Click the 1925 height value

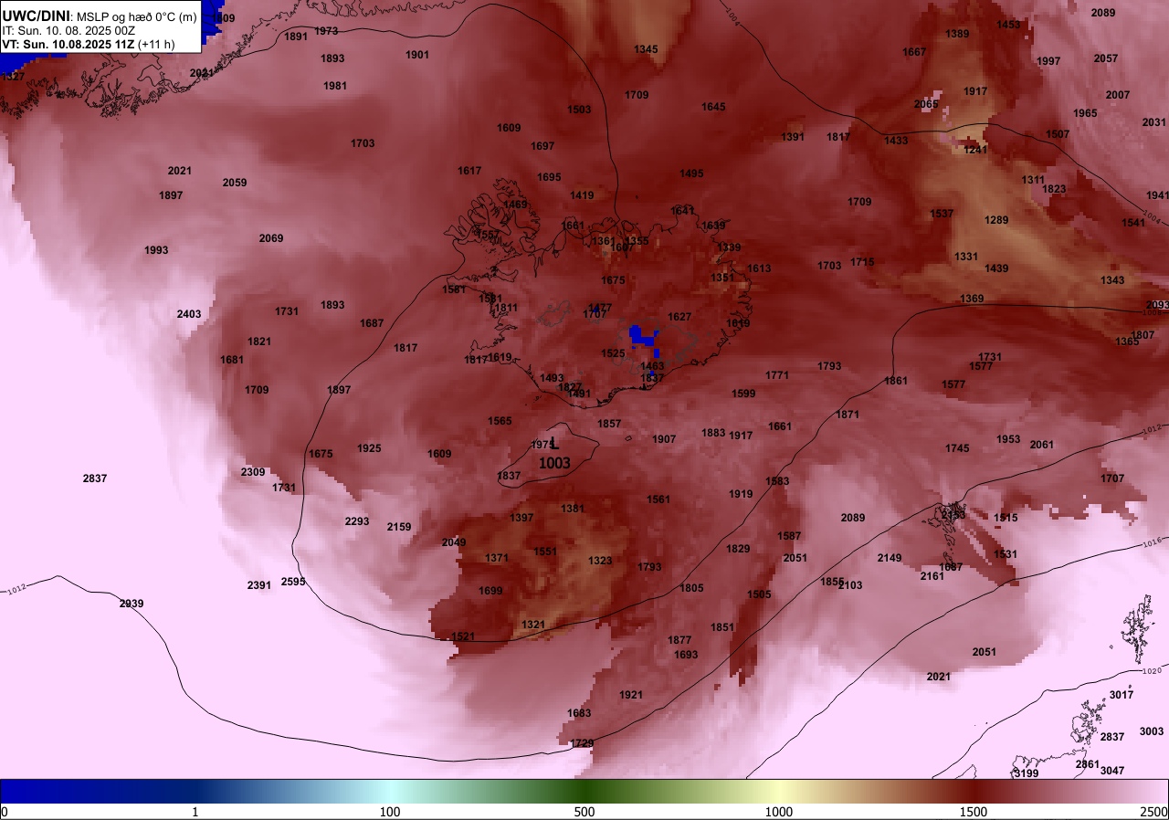pos(369,448)
